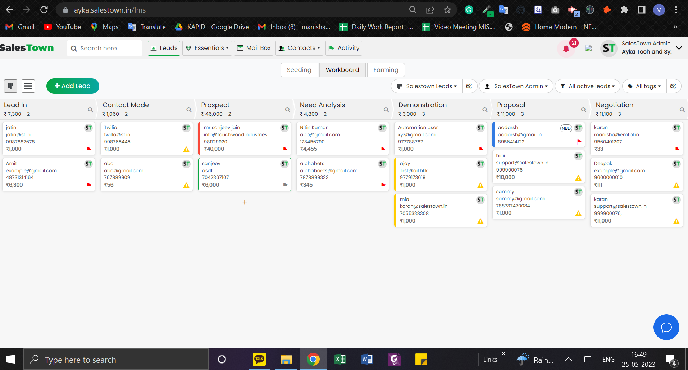This screenshot has height=370, width=688.
Task: Open the Essentials dropdown
Action: 207,48
